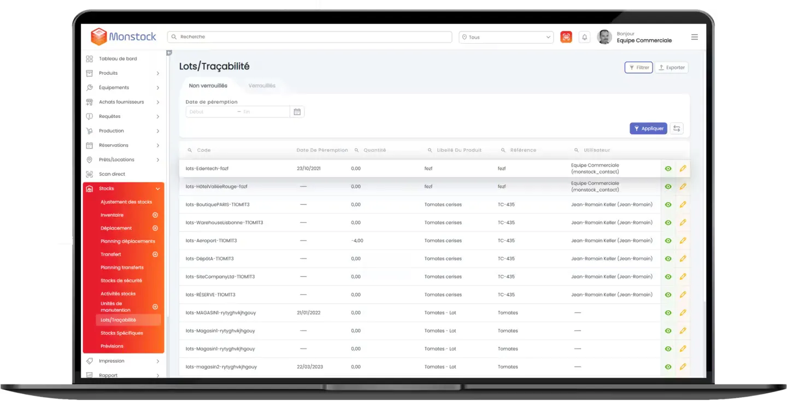
Task: Click the search icon in the Quantité column
Action: 356,150
